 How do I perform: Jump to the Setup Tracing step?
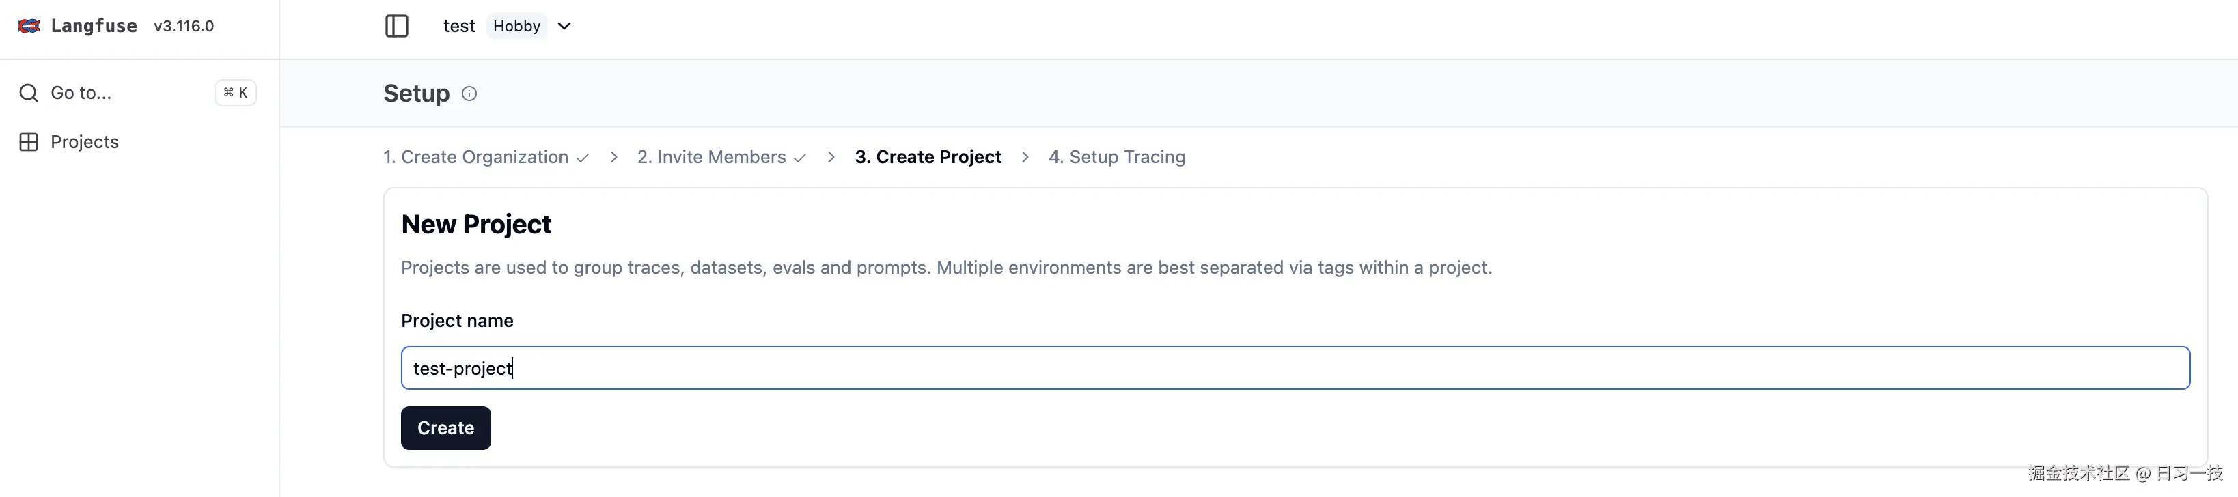tap(1116, 157)
